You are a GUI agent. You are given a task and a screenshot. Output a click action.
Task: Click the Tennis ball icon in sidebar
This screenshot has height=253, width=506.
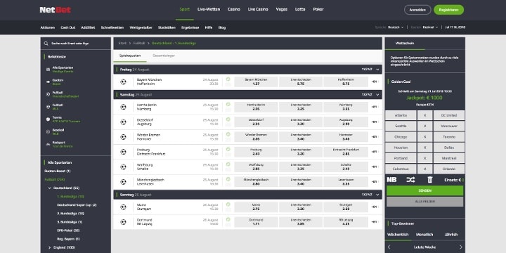[x=48, y=119]
